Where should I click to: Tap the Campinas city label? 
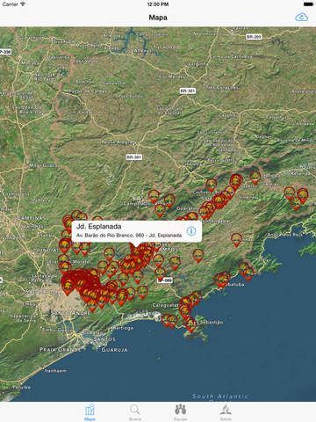[31, 218]
